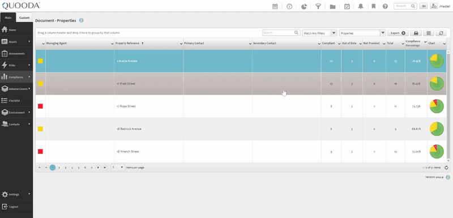Click the version info icon
Screen dimensions: 453x218
pos(447,177)
